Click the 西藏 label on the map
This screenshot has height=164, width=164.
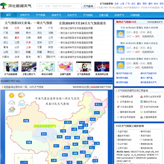pyautogui.click(x=29, y=143)
